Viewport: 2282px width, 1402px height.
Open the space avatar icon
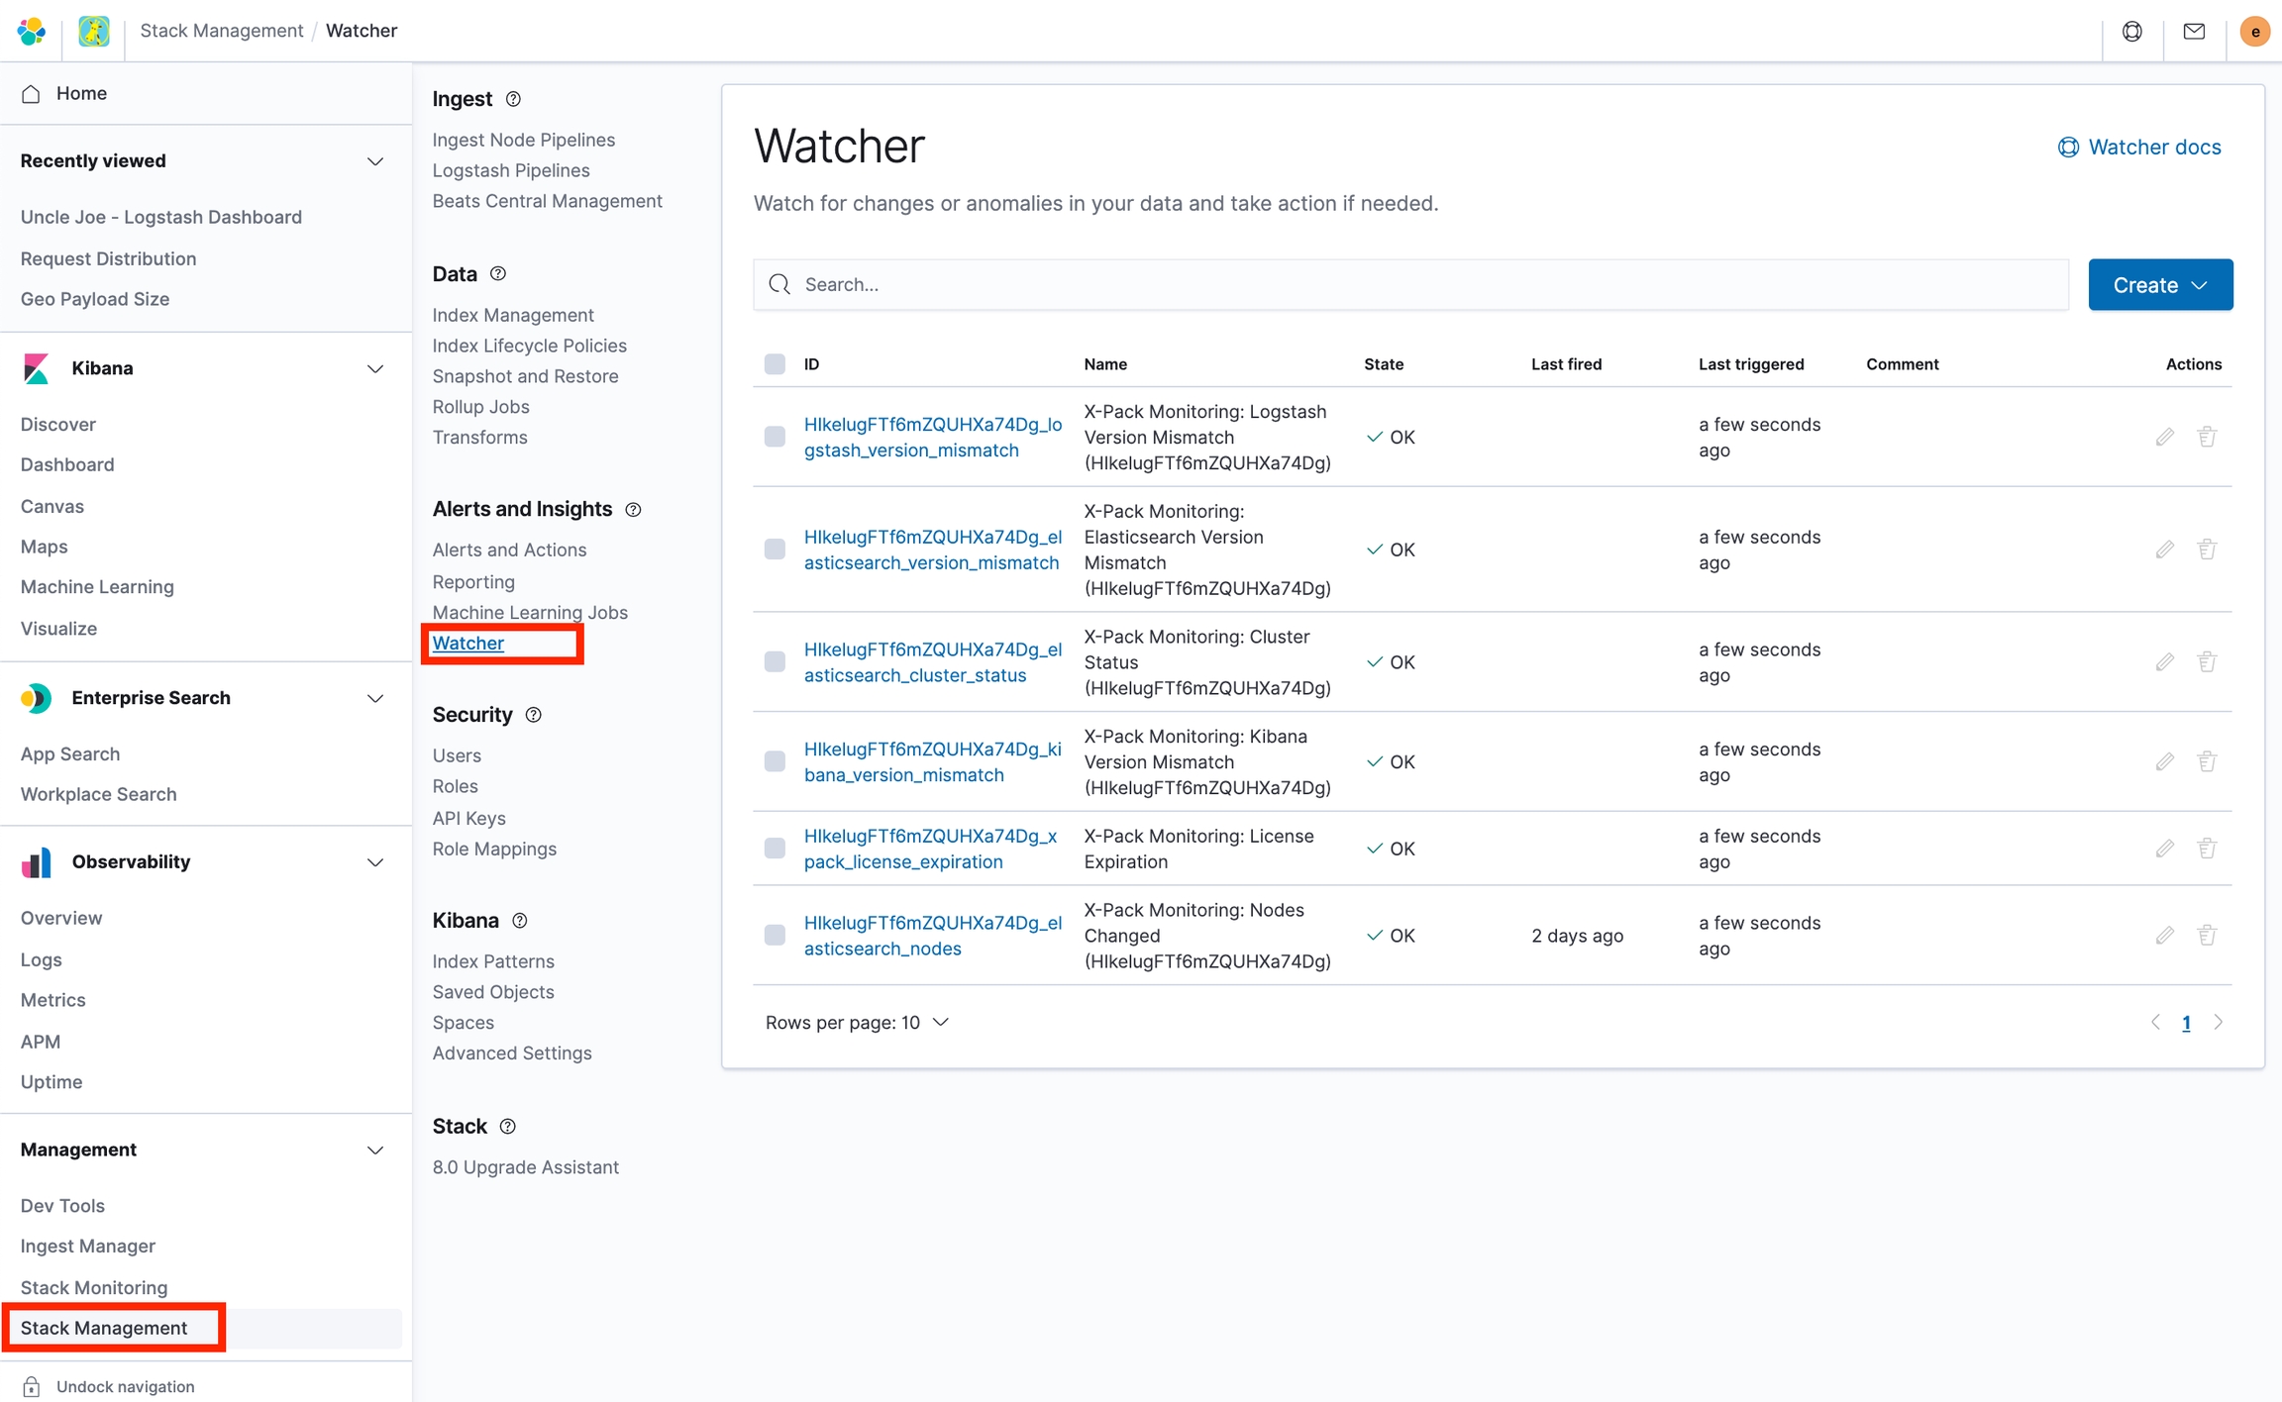coord(94,31)
